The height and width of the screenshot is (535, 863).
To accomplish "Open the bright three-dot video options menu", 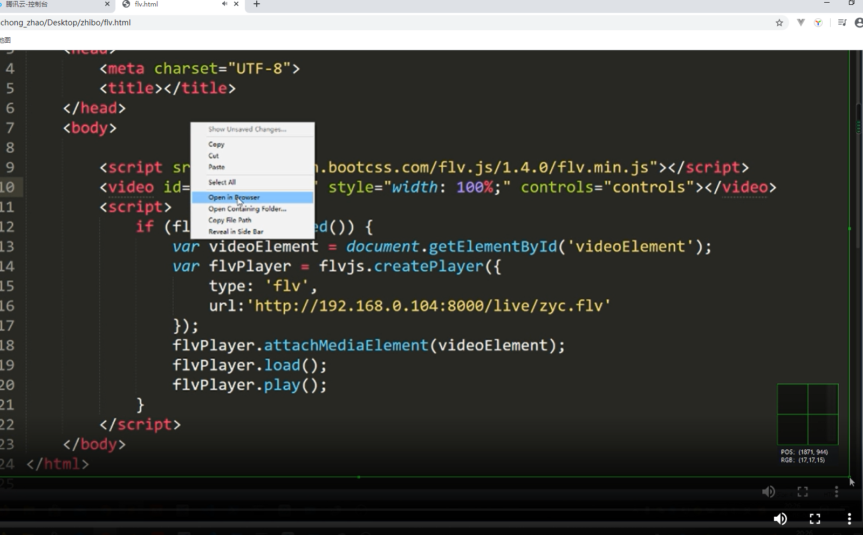I will point(849,519).
